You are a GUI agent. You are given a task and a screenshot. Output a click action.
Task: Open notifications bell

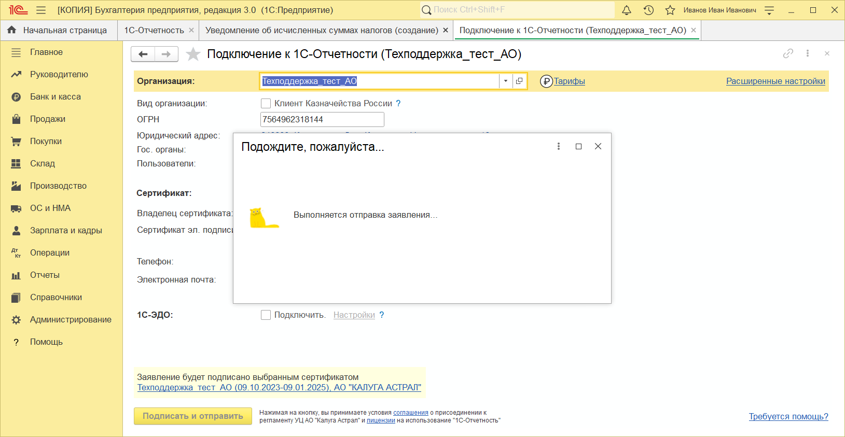pyautogui.click(x=627, y=10)
